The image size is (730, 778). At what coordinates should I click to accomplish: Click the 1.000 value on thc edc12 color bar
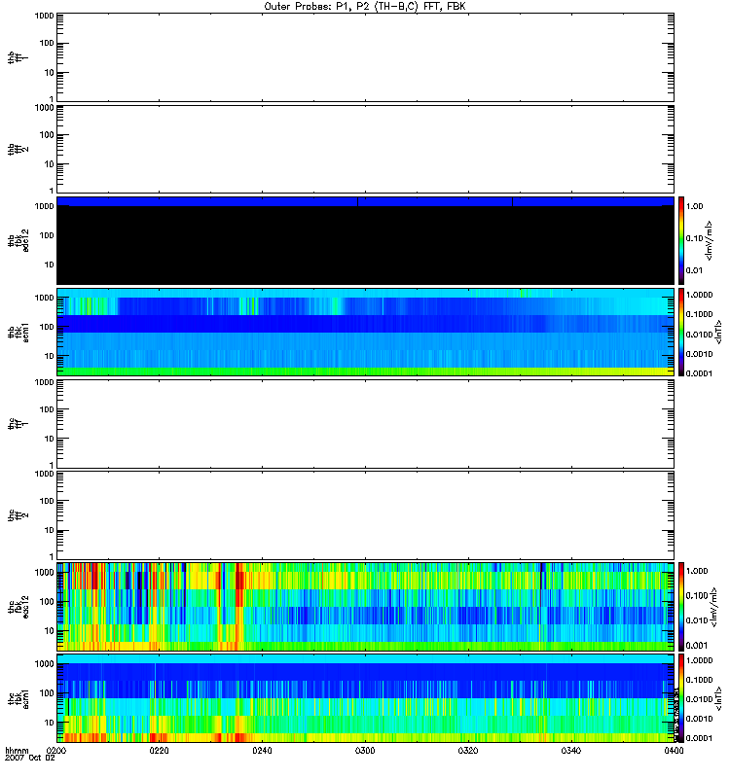[697, 571]
